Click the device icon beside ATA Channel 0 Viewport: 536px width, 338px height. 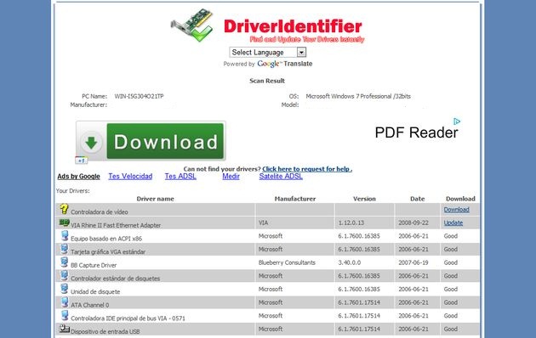tap(65, 302)
